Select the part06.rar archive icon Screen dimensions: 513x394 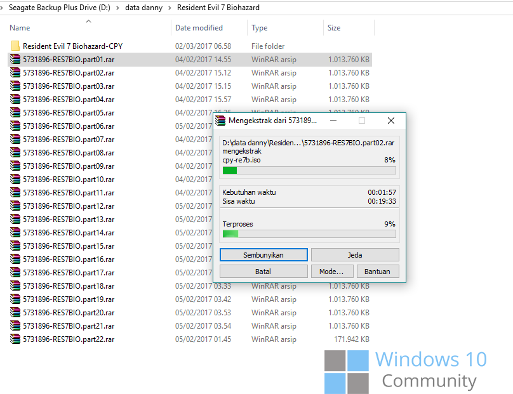point(15,126)
